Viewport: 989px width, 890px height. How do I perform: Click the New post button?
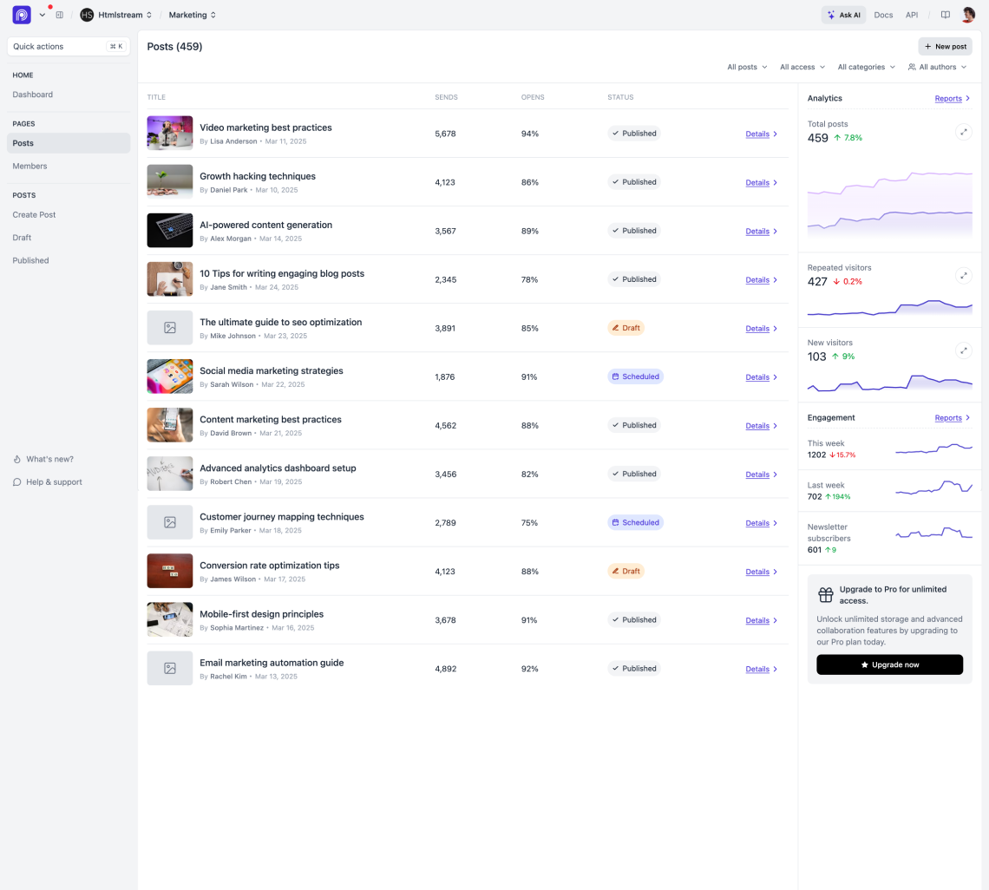point(945,46)
